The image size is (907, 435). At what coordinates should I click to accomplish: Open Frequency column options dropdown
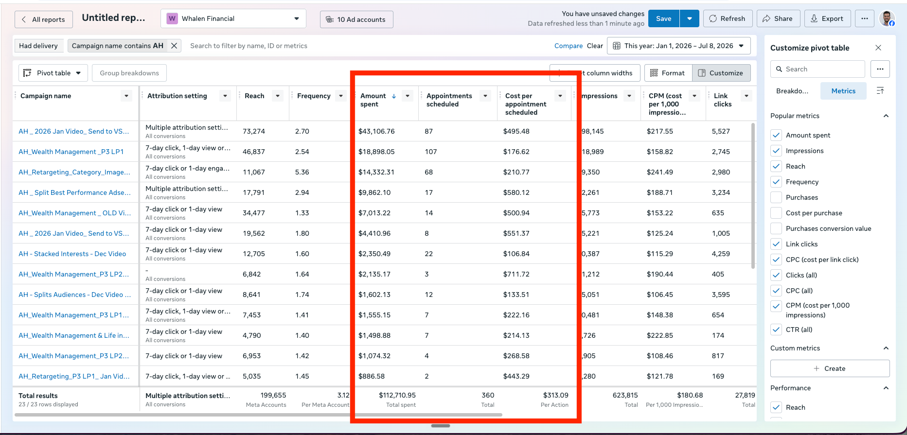(340, 96)
